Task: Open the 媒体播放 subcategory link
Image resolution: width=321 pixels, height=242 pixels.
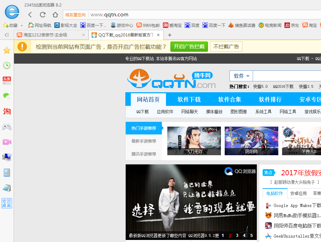Action: point(214,112)
